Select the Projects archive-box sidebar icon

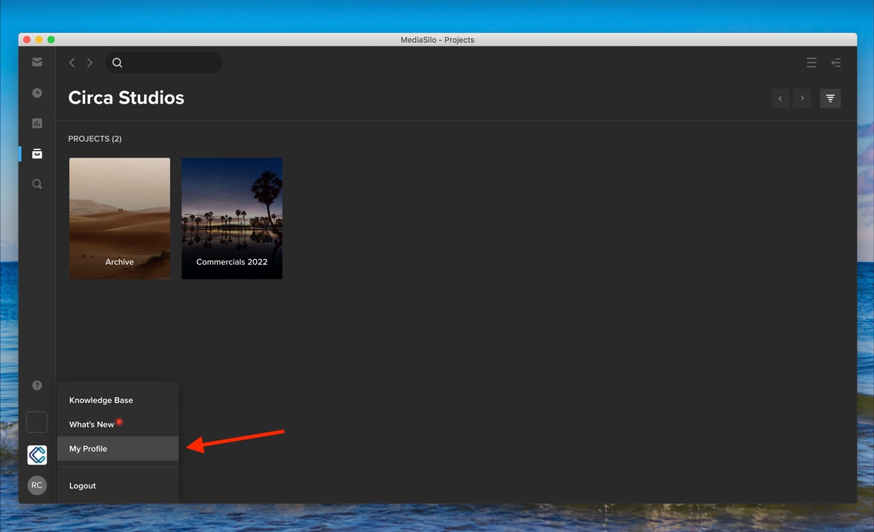(x=37, y=153)
